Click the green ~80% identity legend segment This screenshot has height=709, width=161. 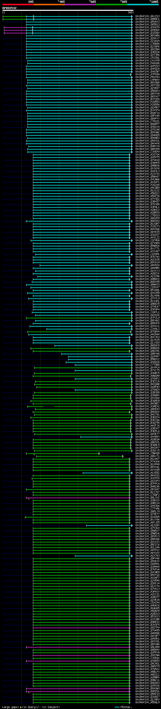(111, 5)
